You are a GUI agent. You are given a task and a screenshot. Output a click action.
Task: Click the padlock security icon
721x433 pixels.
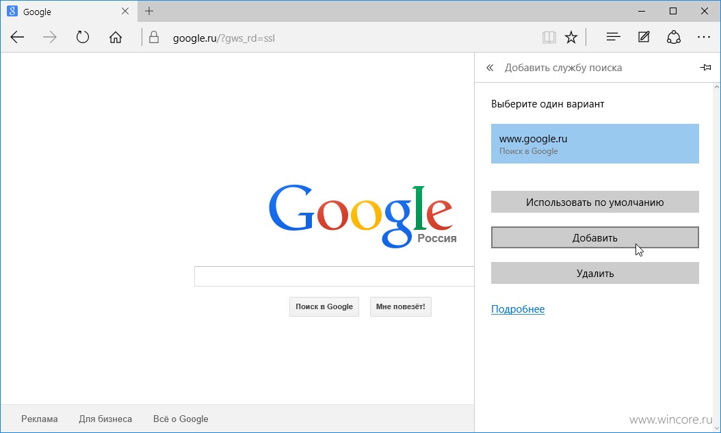154,37
